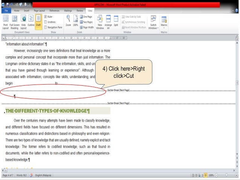Choose Page Width zoom option
The width and height of the screenshot is (240, 180).
[x=87, y=27]
